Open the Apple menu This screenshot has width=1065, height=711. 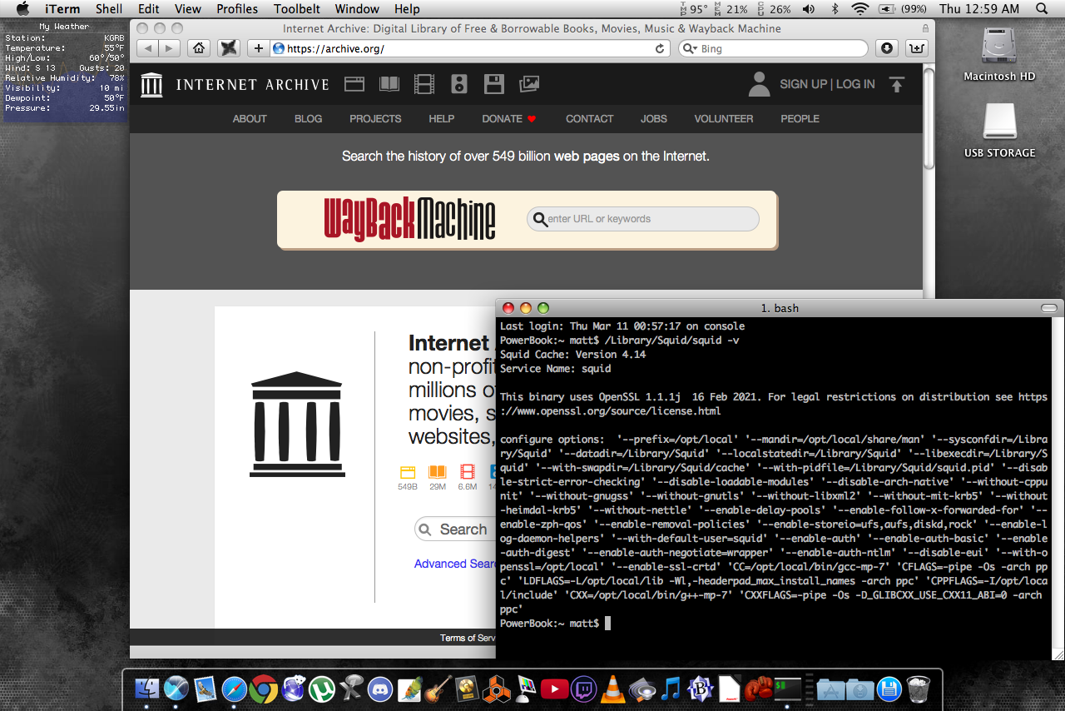(22, 9)
